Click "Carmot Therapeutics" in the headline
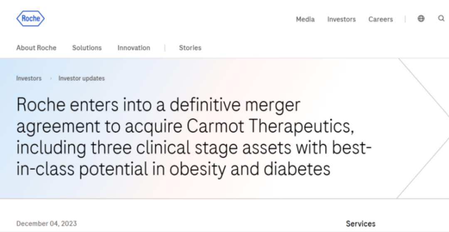Screen dimensions: 449x232 click(270, 127)
